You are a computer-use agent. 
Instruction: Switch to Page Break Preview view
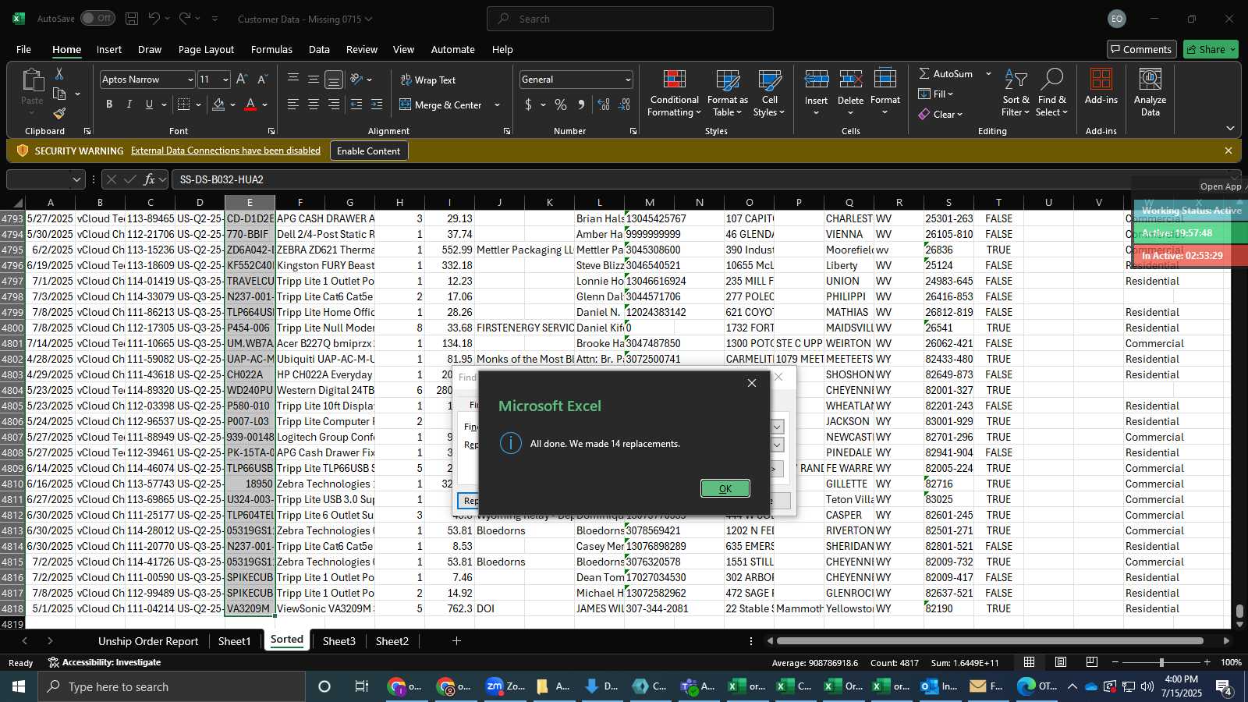point(1092,662)
